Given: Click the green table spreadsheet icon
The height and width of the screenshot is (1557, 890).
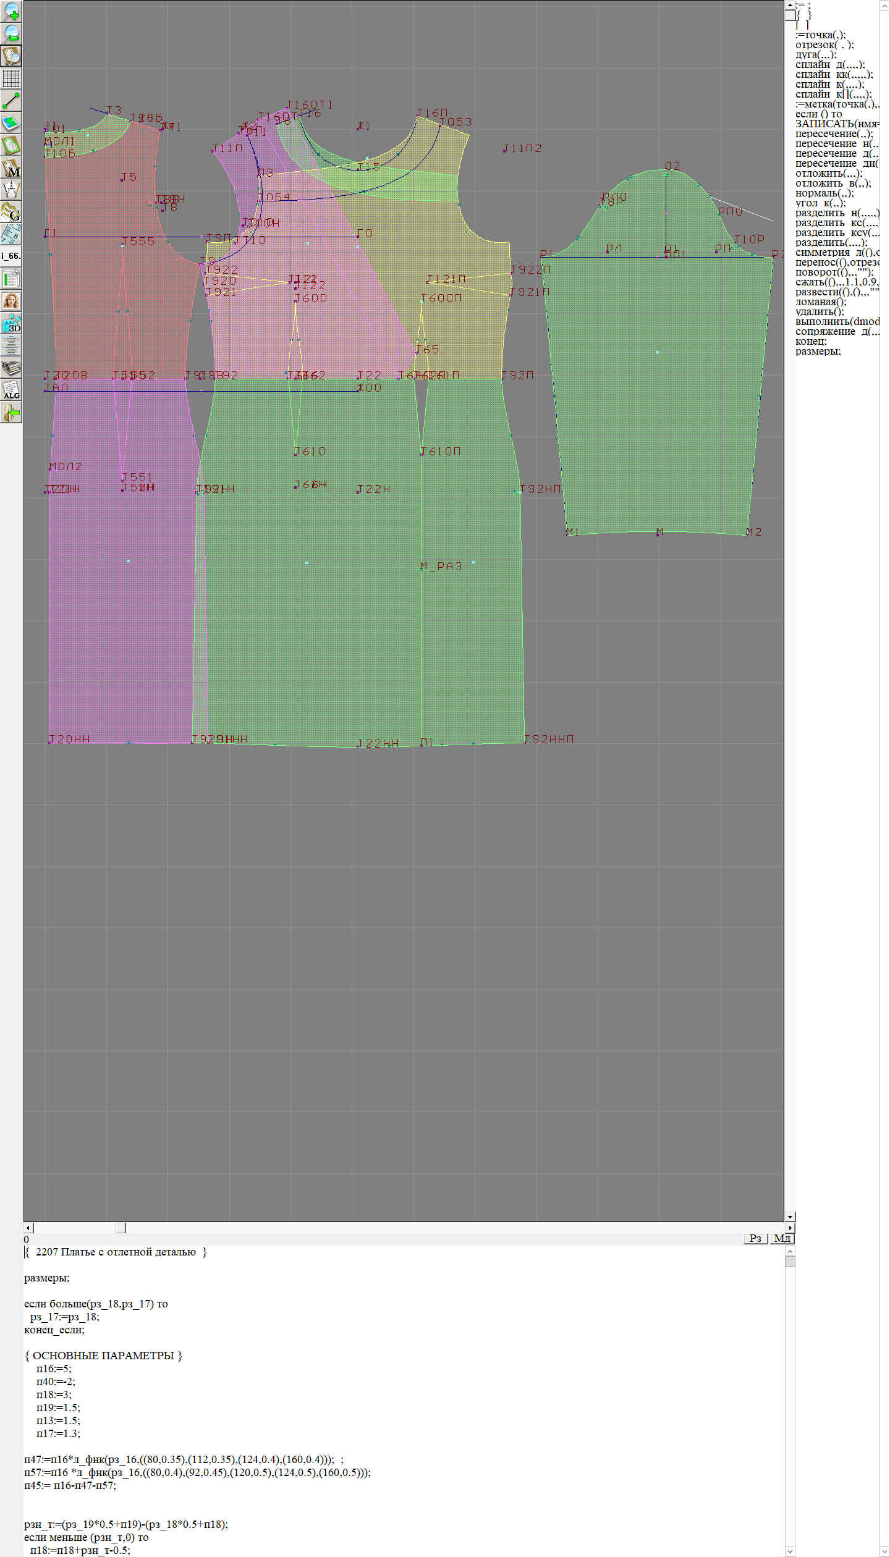Looking at the screenshot, I should (11, 279).
